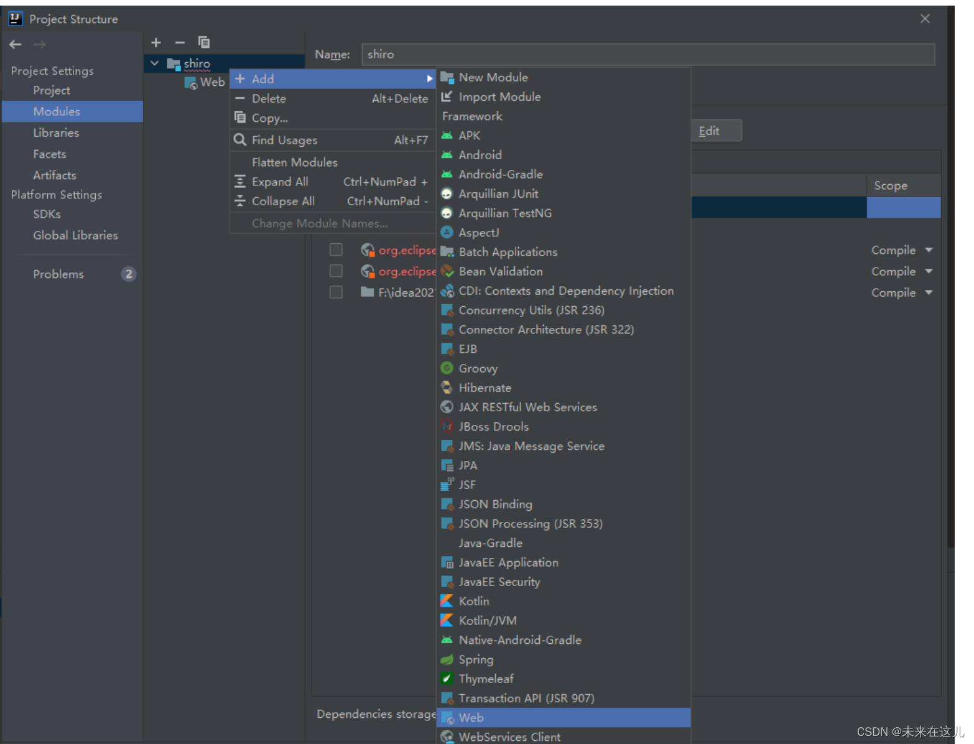Image resolution: width=974 pixels, height=744 pixels.
Task: Click the JAX RESTful Web Services globe icon
Action: 447,407
